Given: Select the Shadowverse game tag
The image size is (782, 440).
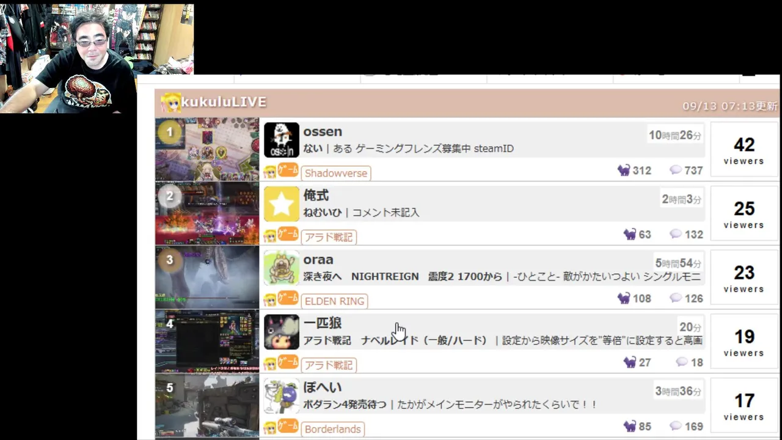Looking at the screenshot, I should click(336, 173).
